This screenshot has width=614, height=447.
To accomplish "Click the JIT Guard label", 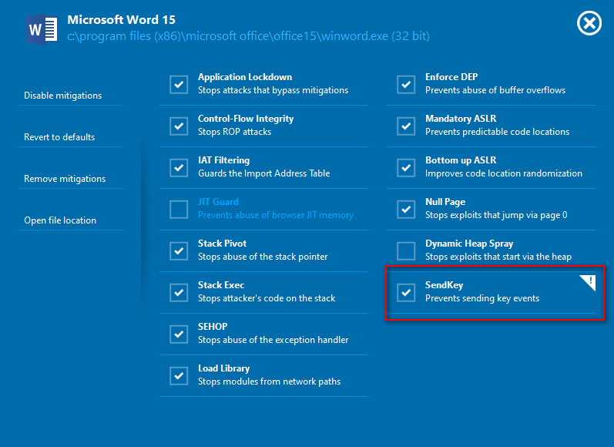I will 218,202.
